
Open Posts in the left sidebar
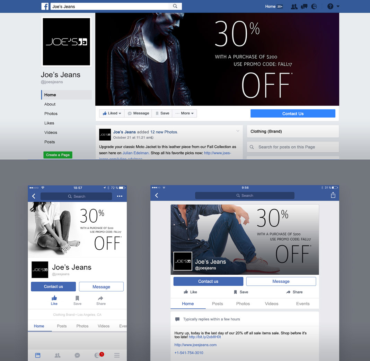coord(50,142)
